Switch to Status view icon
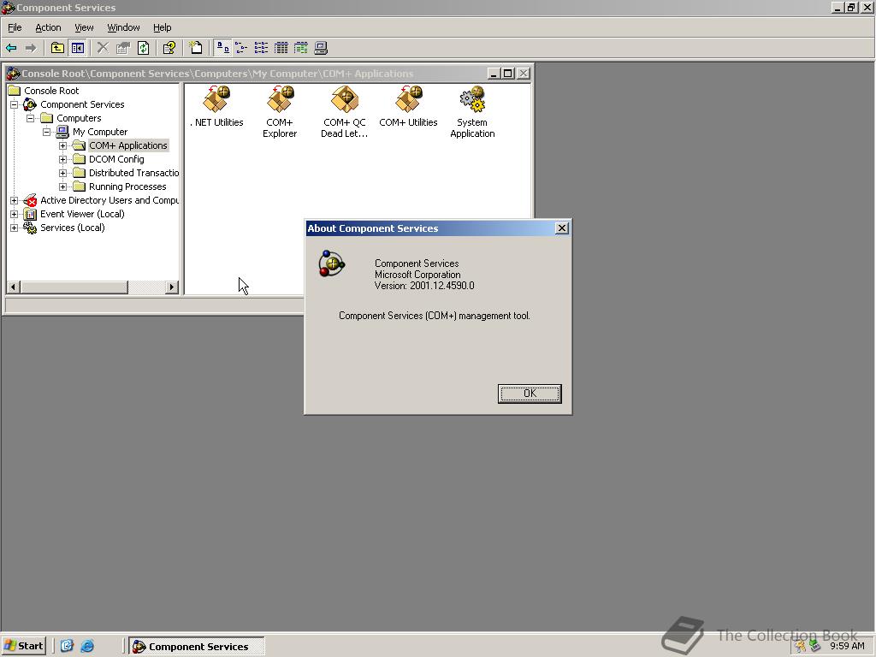 point(301,48)
